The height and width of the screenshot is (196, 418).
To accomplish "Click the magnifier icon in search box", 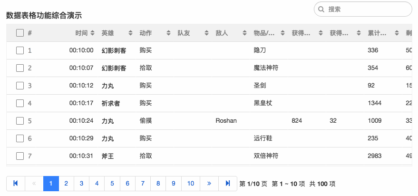I will [321, 9].
